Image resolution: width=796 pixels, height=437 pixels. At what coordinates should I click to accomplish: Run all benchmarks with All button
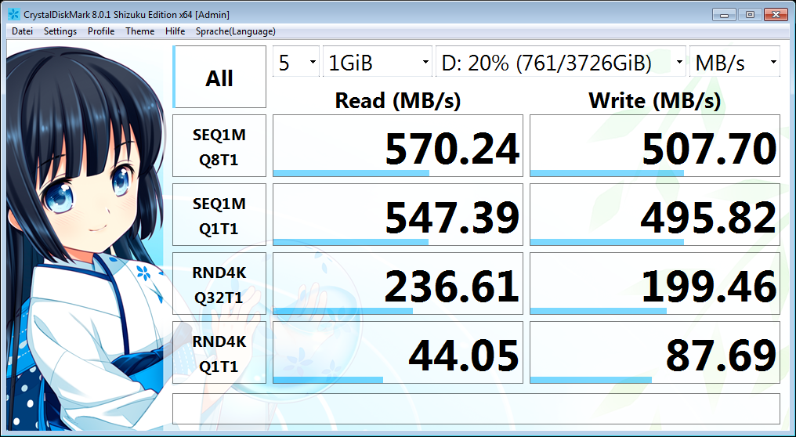click(x=219, y=78)
